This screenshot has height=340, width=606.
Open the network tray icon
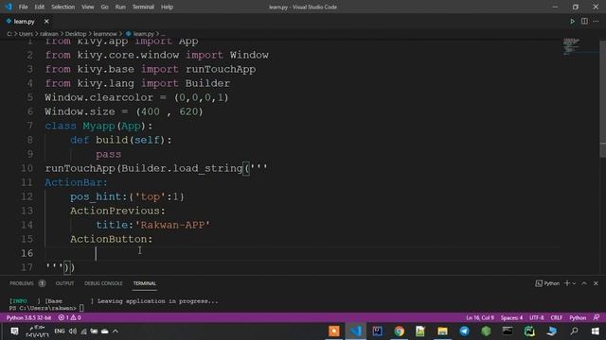point(83,331)
